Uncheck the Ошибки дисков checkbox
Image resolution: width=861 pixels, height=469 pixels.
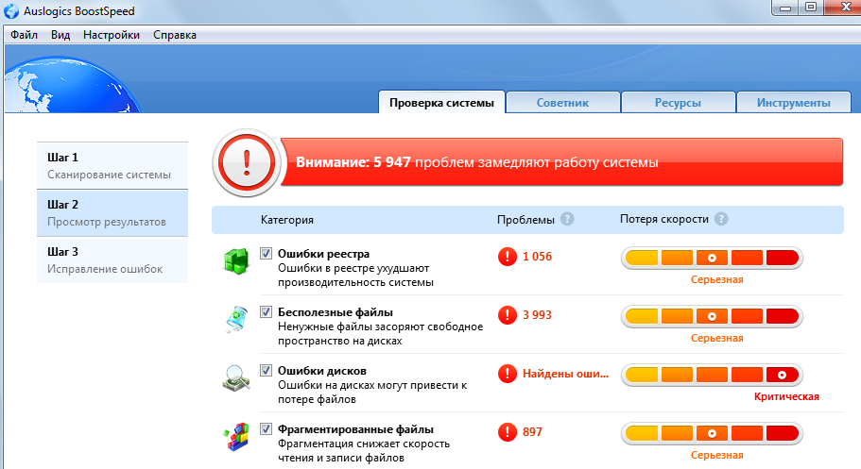[x=266, y=371]
